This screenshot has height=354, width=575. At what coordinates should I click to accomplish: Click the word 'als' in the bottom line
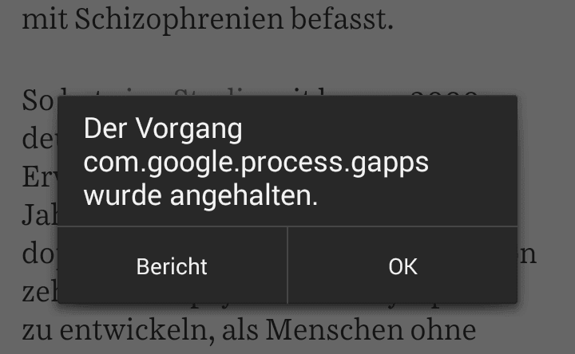240,329
